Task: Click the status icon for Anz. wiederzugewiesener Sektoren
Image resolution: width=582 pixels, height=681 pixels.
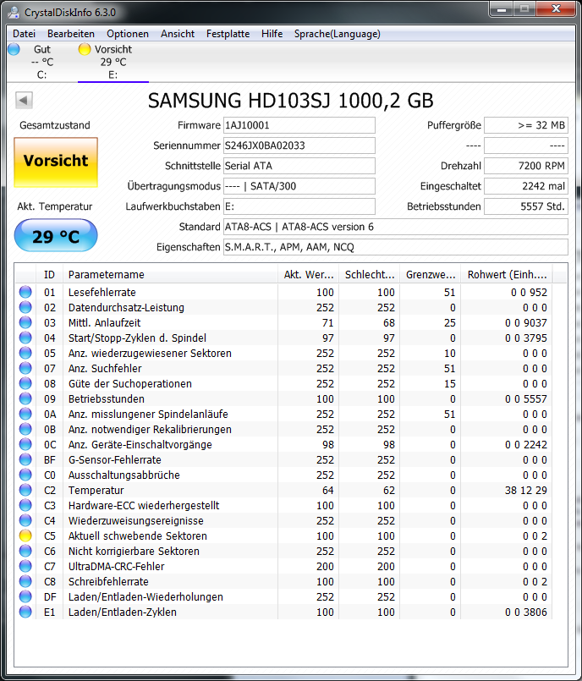Action: tap(25, 353)
